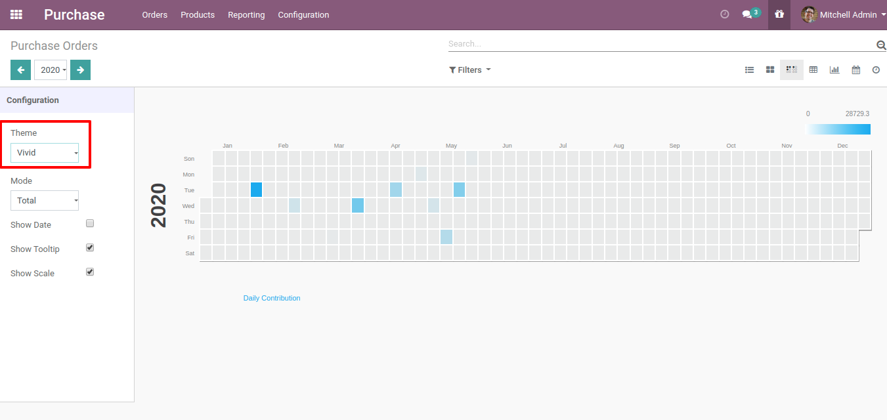Open the Mode dropdown set to Total
The image size is (887, 420).
pyautogui.click(x=45, y=201)
